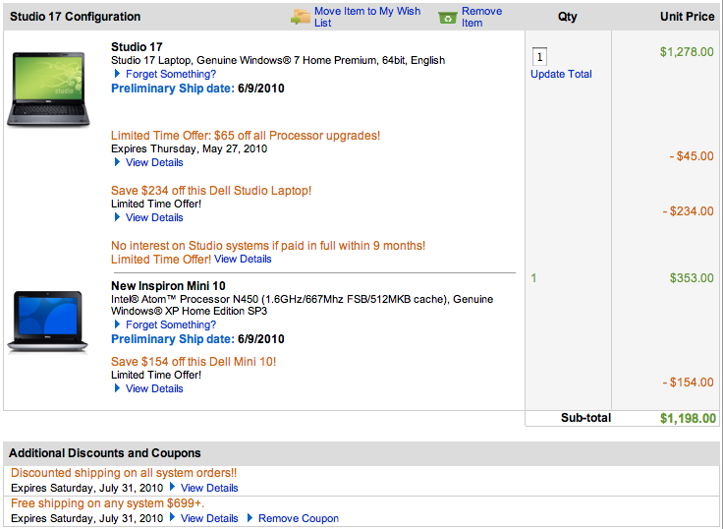This screenshot has height=529, width=723.
Task: Click the Additional Discounts and Coupons heading
Action: 105,453
